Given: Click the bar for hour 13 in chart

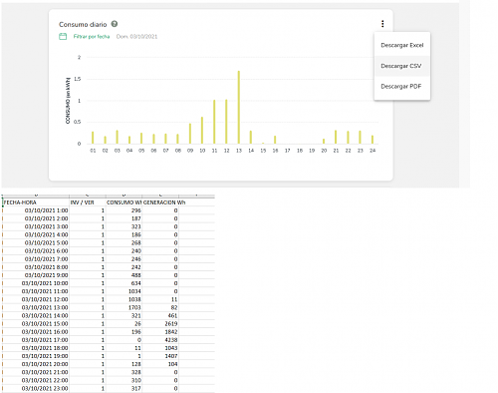Looking at the screenshot, I should tap(239, 107).
